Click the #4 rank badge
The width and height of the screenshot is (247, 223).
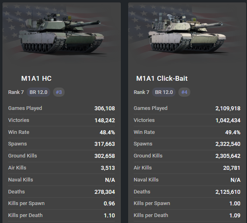[x=184, y=92]
